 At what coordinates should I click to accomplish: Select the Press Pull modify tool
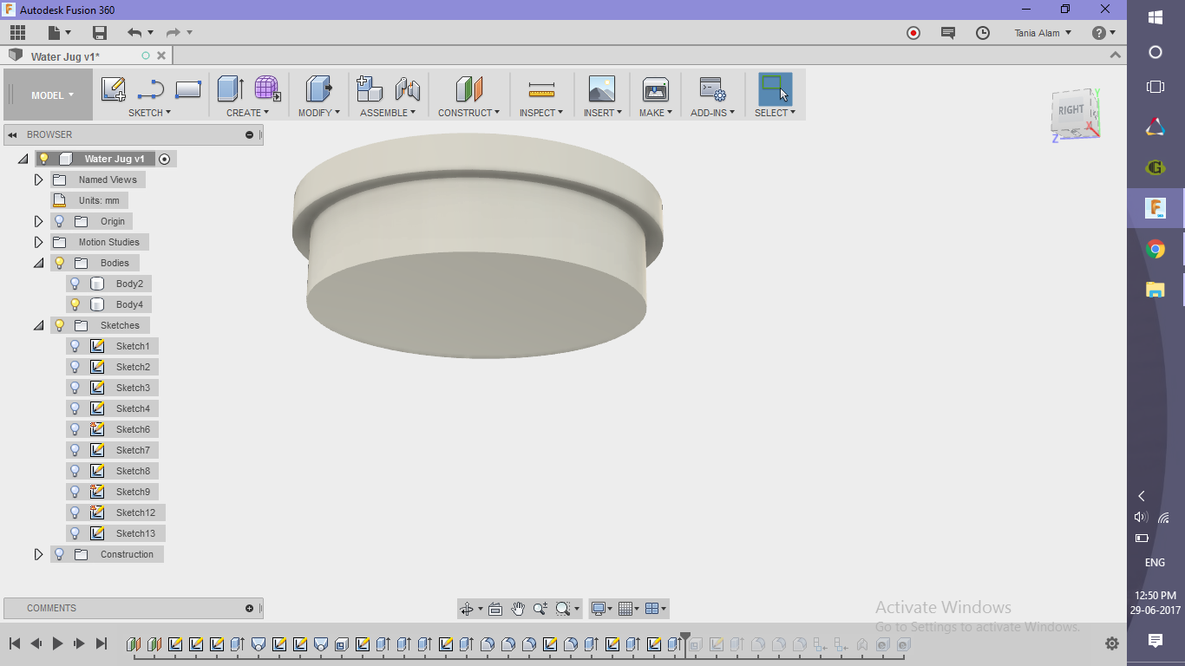318,89
